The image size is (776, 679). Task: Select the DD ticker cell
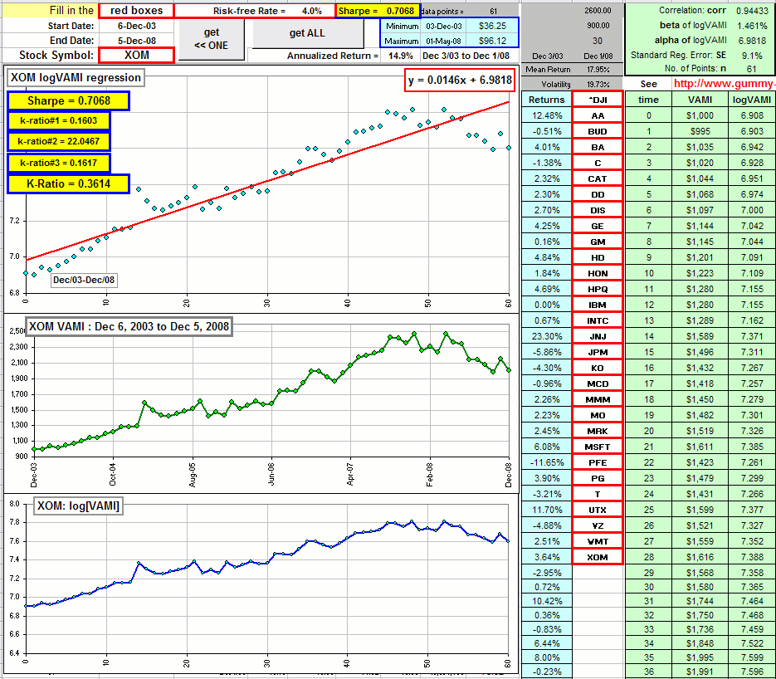[x=598, y=194]
